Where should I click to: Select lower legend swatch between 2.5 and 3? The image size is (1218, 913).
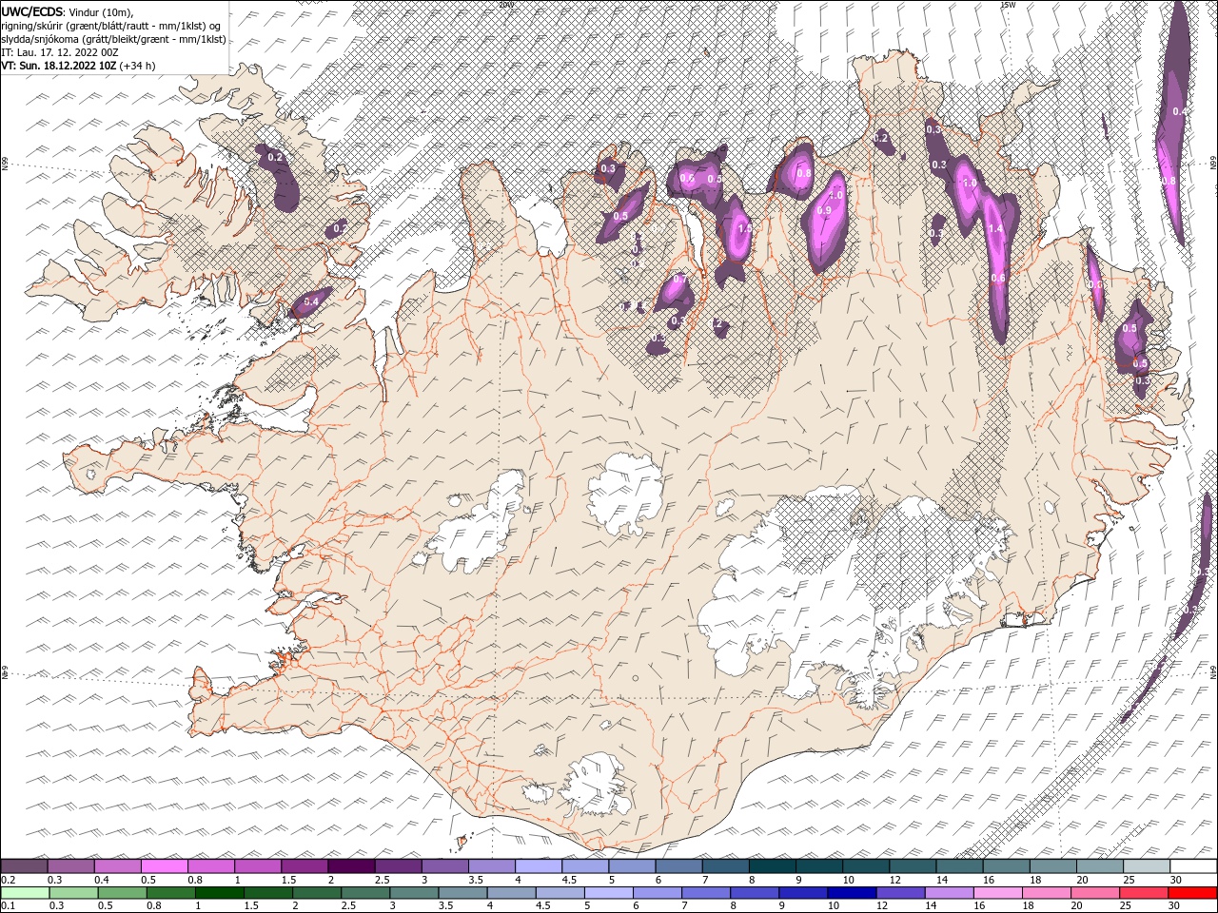point(365,893)
